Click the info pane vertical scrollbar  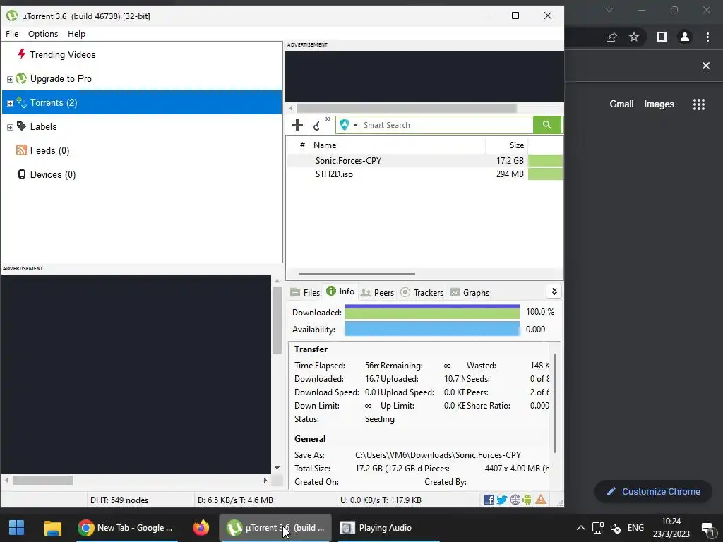(555, 403)
